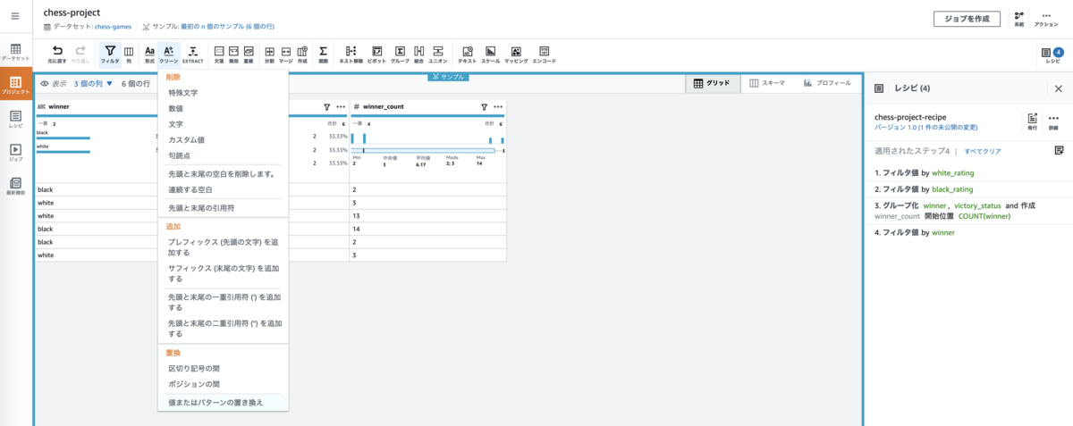Select プレフィックス を追加する menu item
Viewport: 1073px width, 426px height.
pyautogui.click(x=223, y=247)
